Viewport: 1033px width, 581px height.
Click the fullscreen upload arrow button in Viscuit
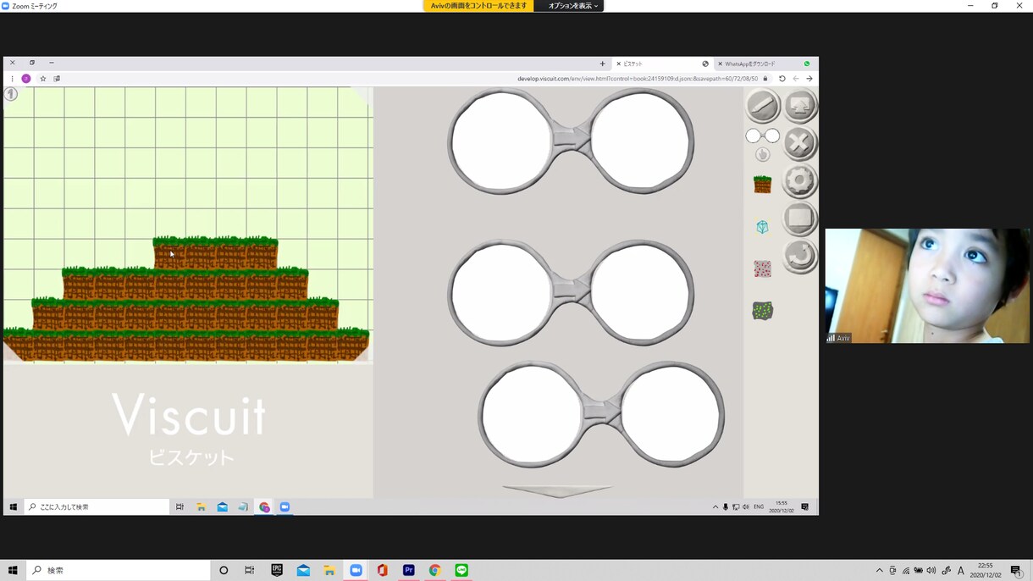point(800,106)
